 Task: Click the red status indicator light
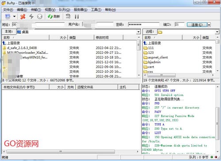point(216,157)
